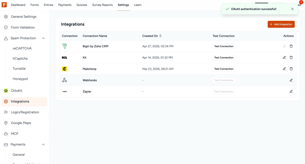Image resolution: width=305 pixels, height=164 pixels.
Task: Open the Dashboard tab
Action: click(x=18, y=5)
